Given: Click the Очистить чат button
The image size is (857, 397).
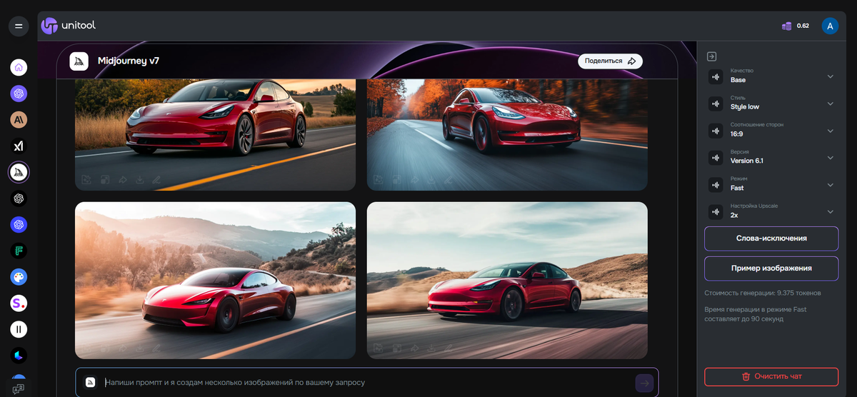Looking at the screenshot, I should [x=771, y=376].
